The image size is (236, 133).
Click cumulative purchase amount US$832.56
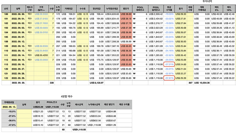[95, 120]
